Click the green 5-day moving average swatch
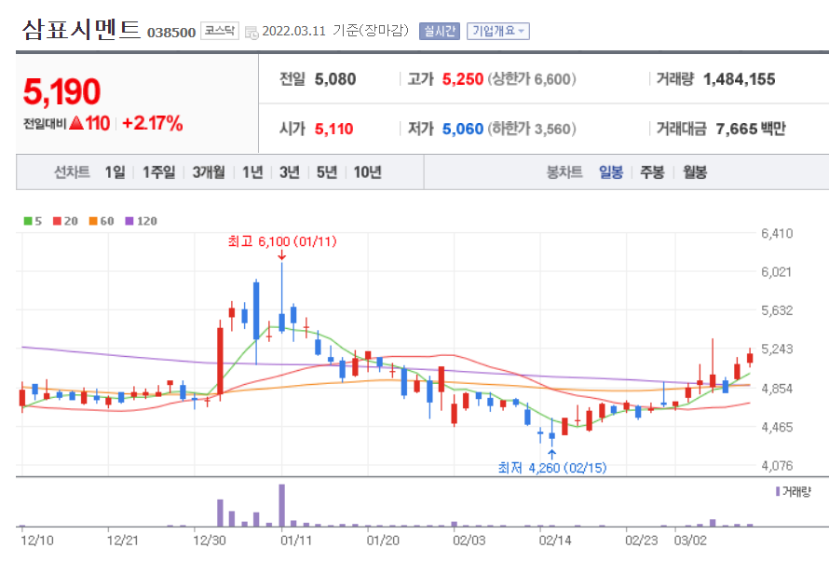This screenshot has width=829, height=562. [x=28, y=221]
